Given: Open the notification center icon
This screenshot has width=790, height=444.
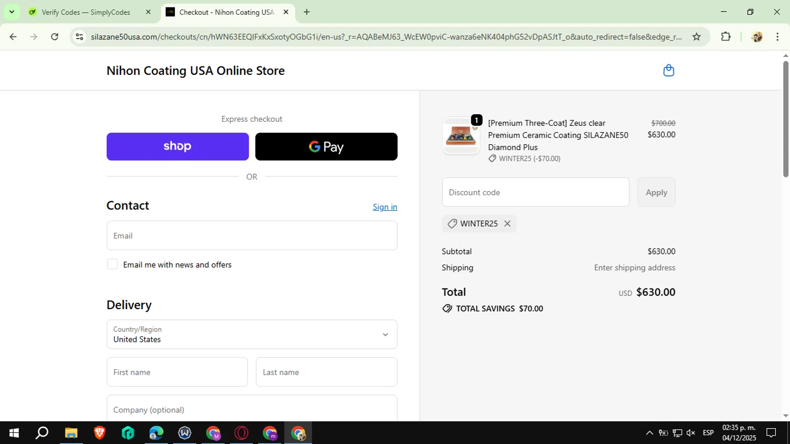Looking at the screenshot, I should (772, 433).
